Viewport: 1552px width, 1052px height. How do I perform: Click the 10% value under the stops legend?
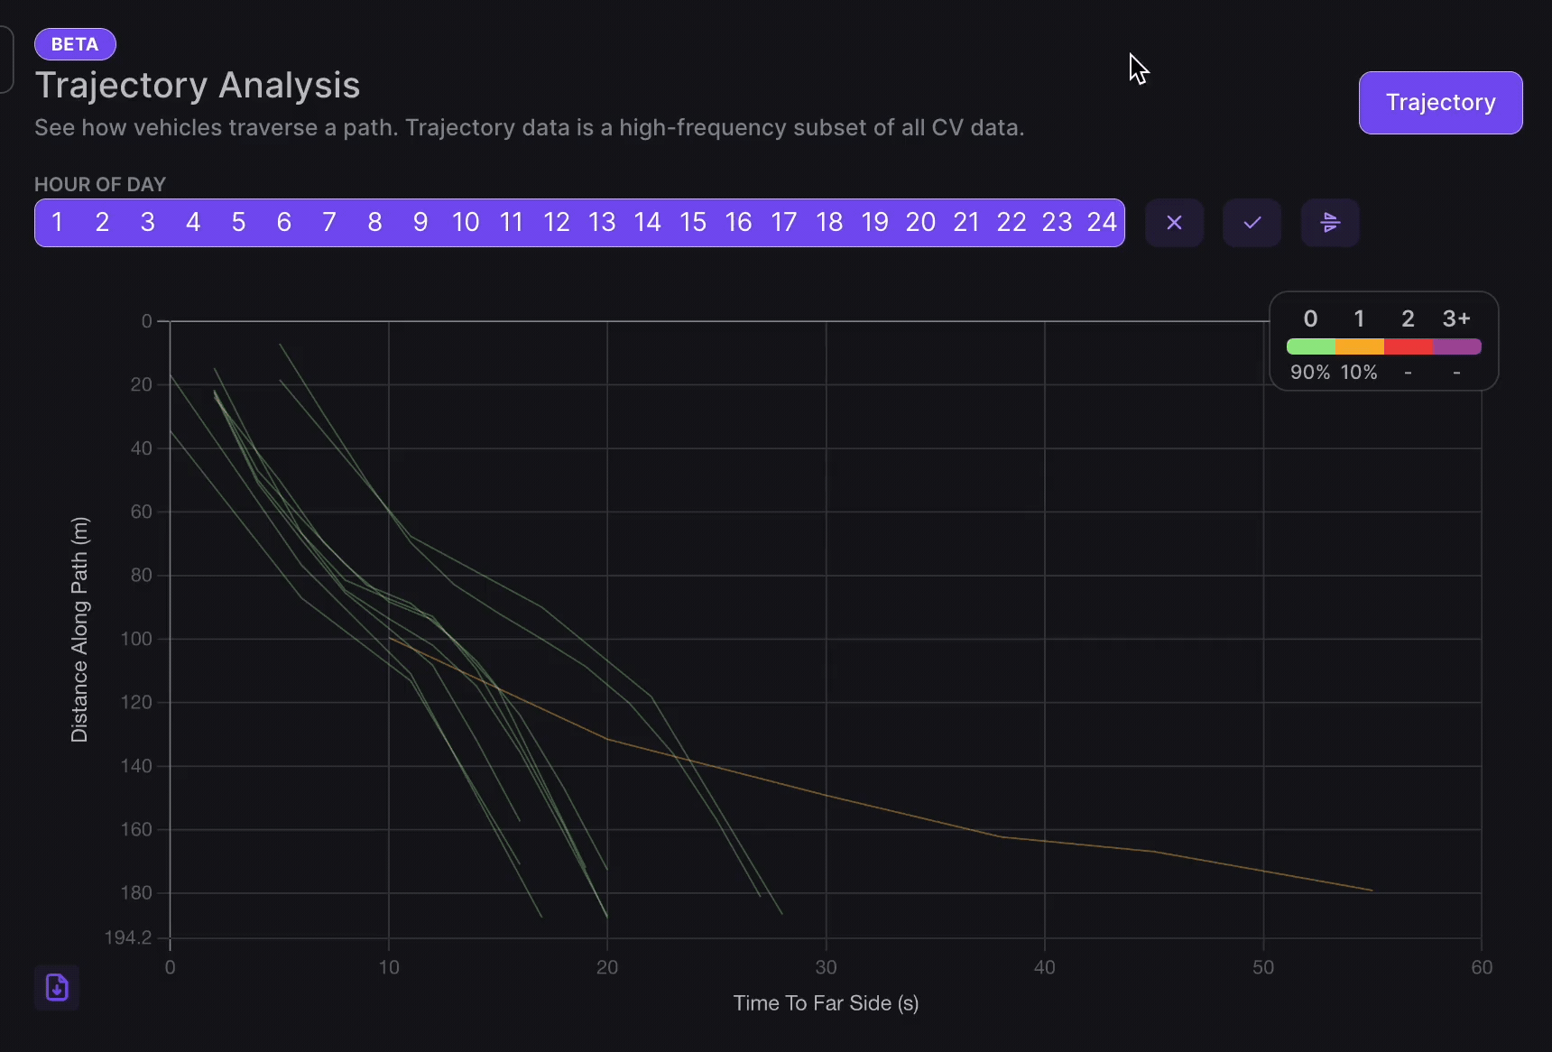1359,372
